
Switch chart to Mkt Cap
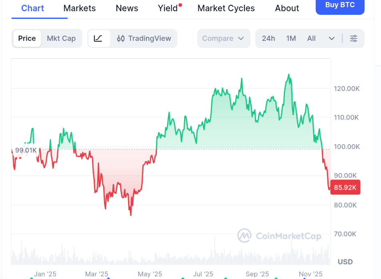pos(61,38)
